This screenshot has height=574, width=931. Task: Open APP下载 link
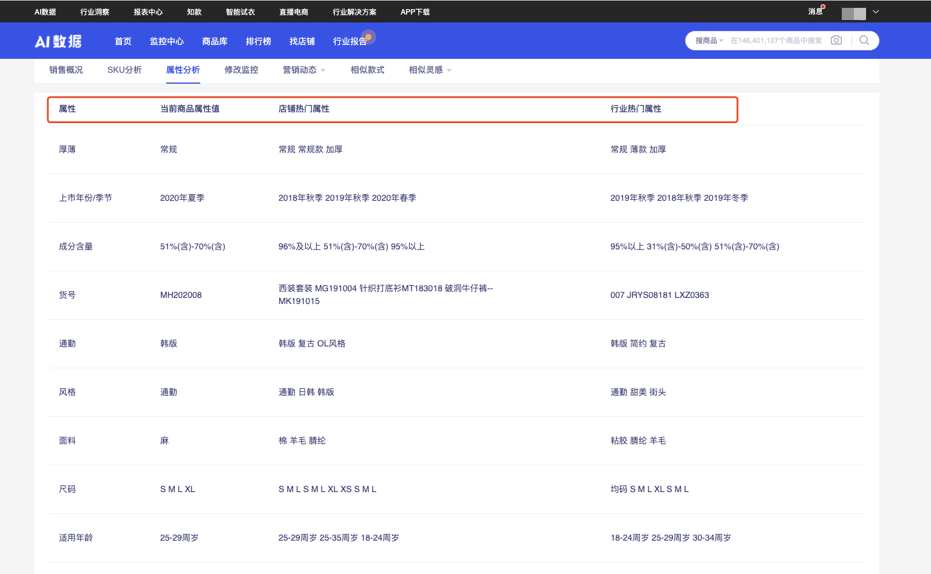pyautogui.click(x=415, y=12)
